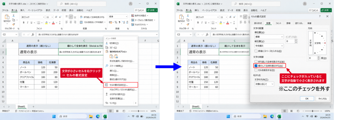
Task: Click add new sheet plus in left window
Action: [33, 107]
